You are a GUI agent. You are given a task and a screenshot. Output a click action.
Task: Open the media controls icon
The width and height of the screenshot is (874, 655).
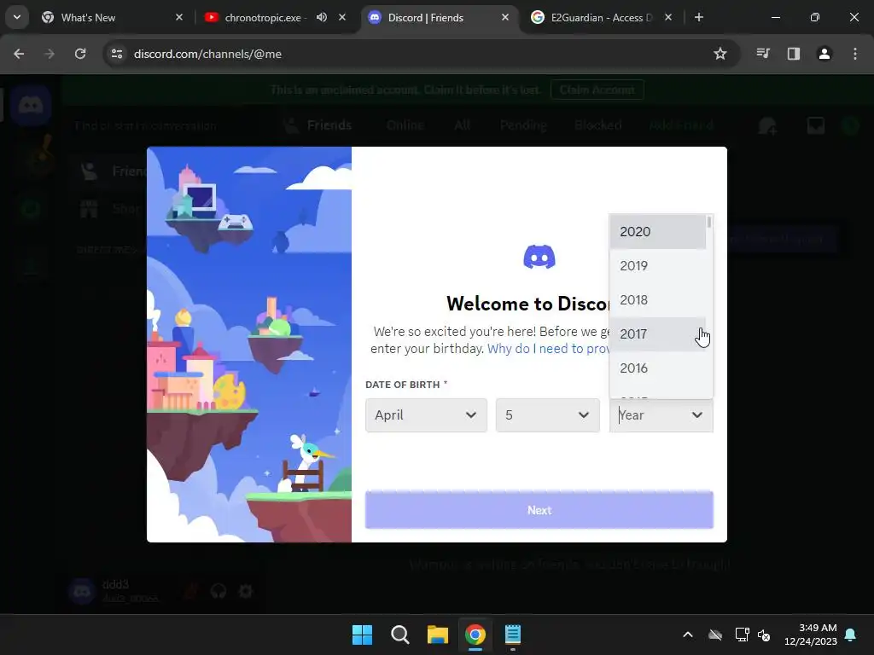763,54
